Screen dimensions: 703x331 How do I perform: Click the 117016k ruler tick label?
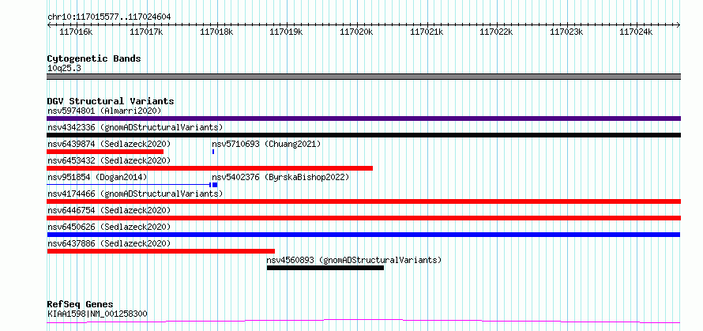tap(76, 32)
